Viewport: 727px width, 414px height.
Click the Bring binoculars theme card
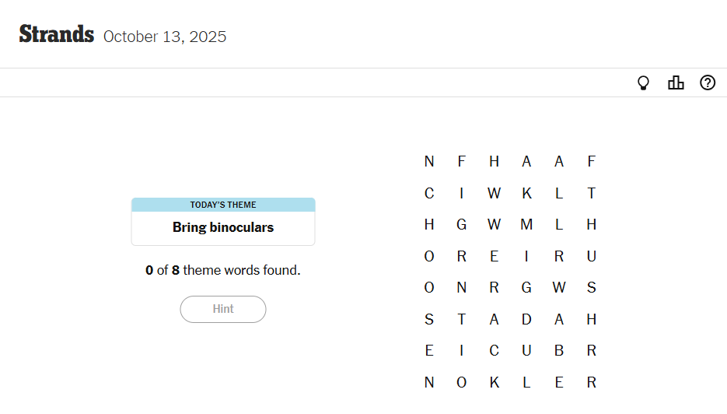pos(223,228)
